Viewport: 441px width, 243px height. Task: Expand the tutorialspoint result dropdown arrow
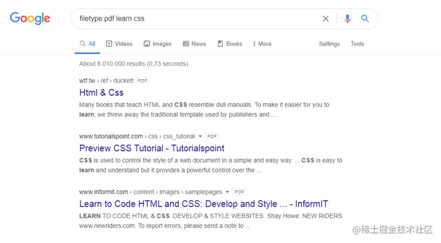[200, 136]
